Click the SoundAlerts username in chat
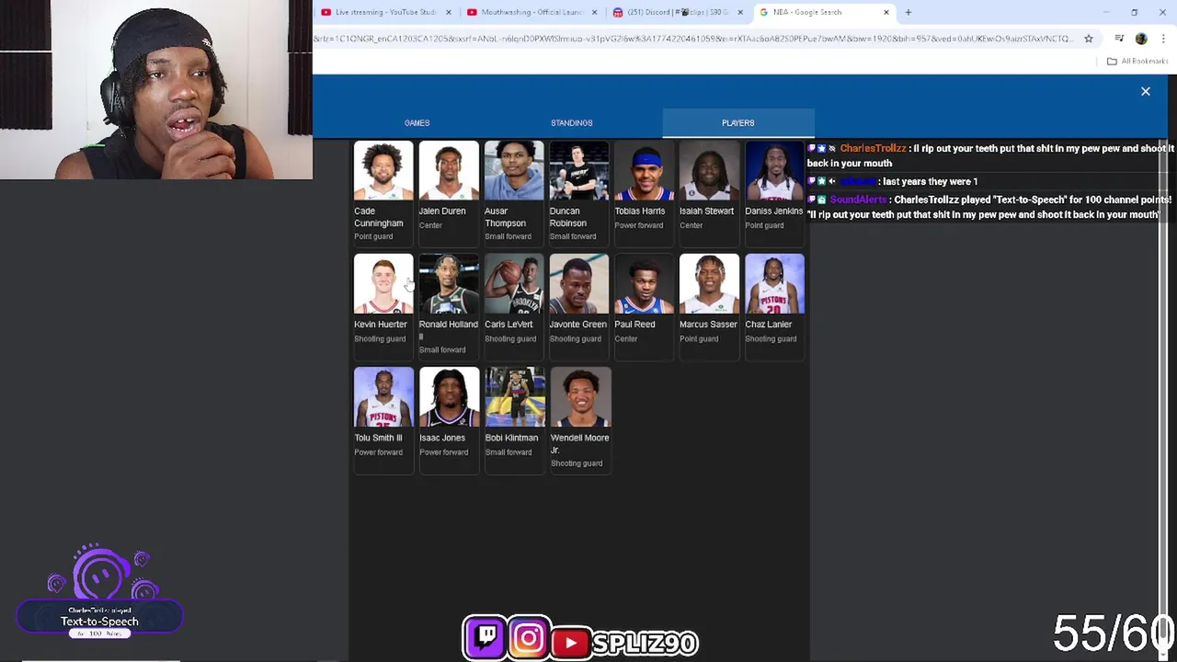Viewport: 1177px width, 662px height. pos(858,200)
